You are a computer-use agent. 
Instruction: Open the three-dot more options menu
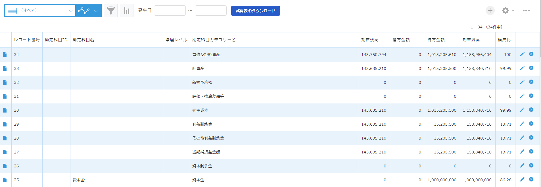[x=526, y=11]
